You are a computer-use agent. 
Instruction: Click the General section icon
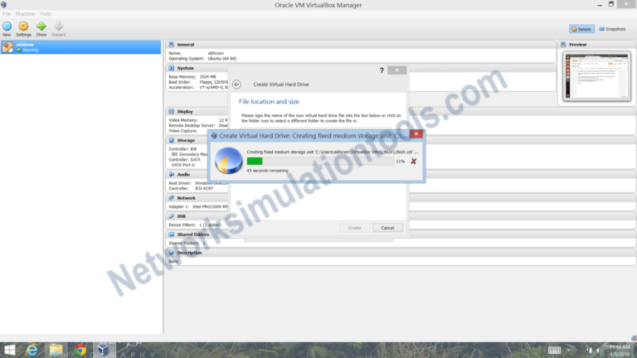point(172,44)
